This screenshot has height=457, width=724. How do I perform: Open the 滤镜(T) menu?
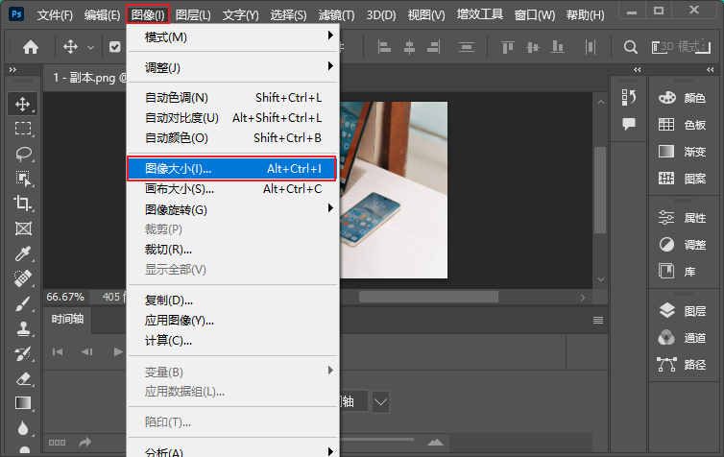(334, 15)
